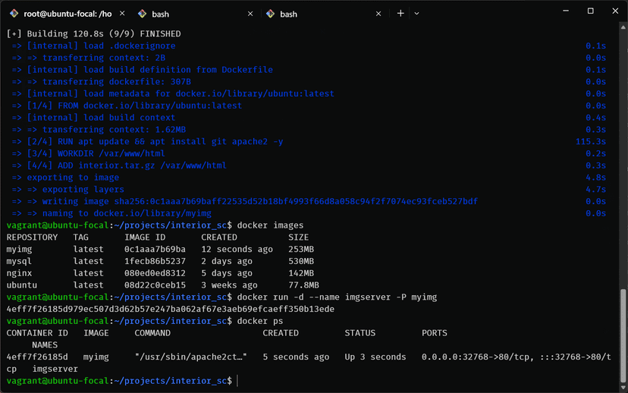
Task: Click the scrollbar down arrow
Action: pyautogui.click(x=623, y=388)
